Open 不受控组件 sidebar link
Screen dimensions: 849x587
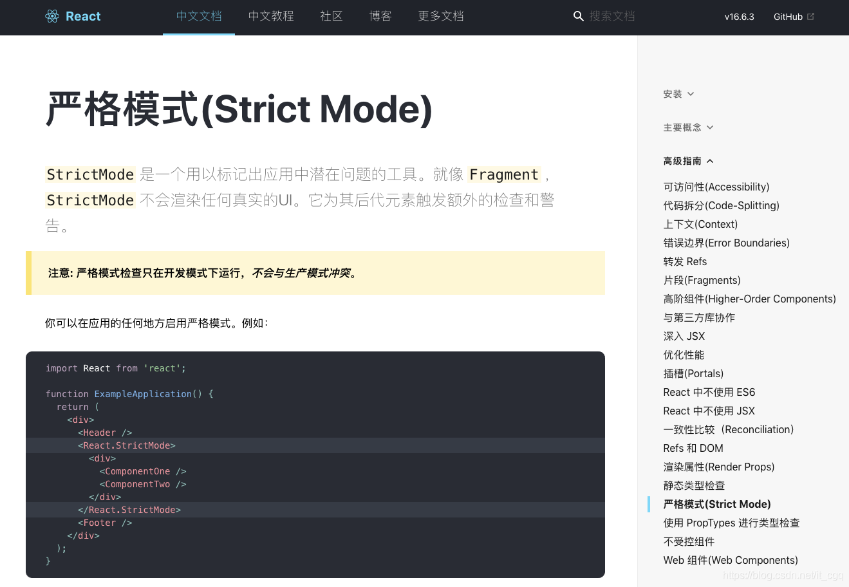pyautogui.click(x=689, y=541)
